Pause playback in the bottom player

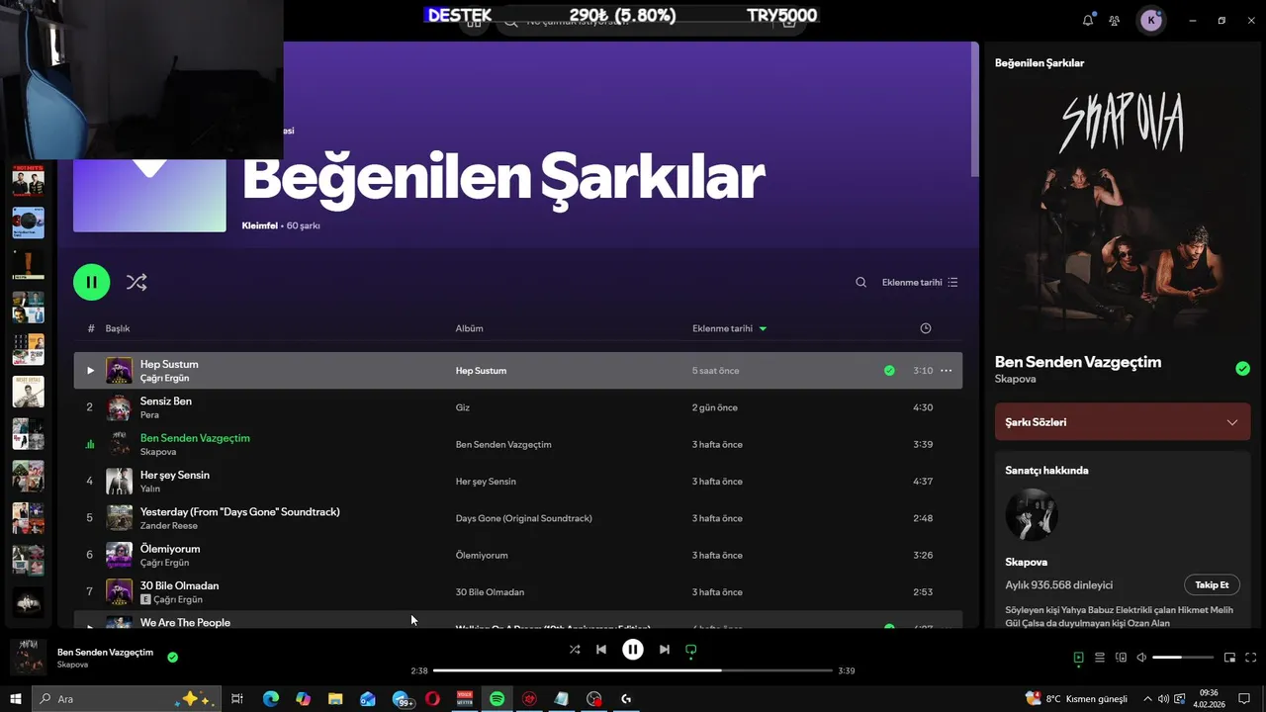[x=633, y=650]
